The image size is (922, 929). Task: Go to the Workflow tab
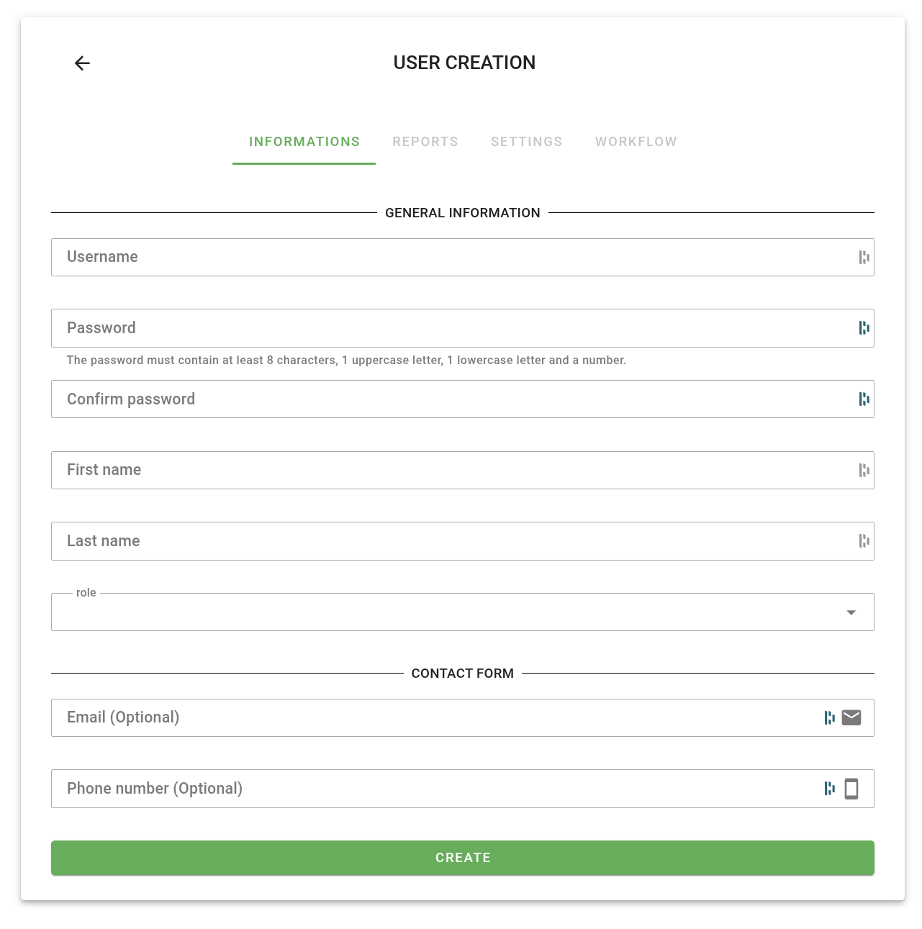[636, 142]
